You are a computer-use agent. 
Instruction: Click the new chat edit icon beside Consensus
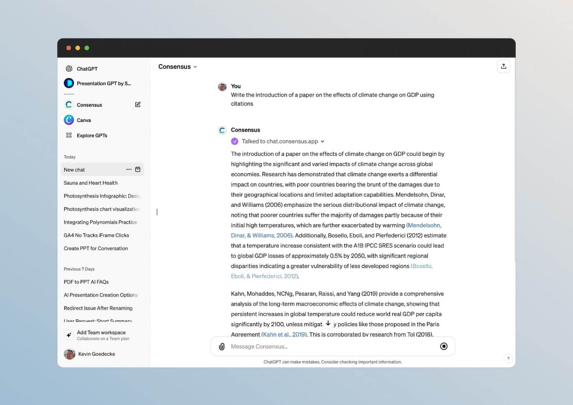[x=138, y=105]
